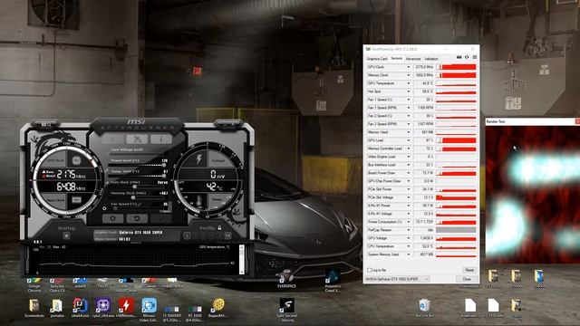Image resolution: width=580 pixels, height=326 pixels.
Task: Open the Split Second Velocity shortcut
Action: click(x=287, y=310)
